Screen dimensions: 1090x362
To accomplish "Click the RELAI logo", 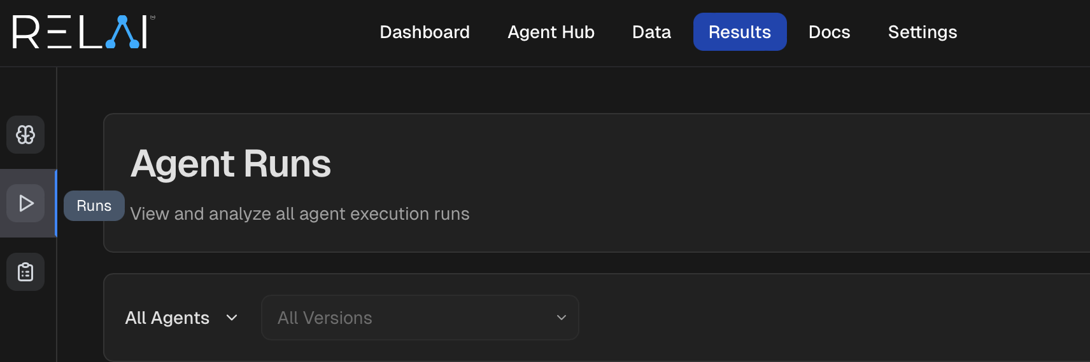I will [x=83, y=32].
